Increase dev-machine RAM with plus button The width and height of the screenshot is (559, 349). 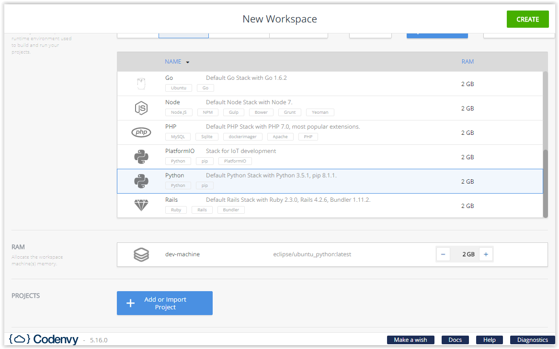(x=486, y=254)
